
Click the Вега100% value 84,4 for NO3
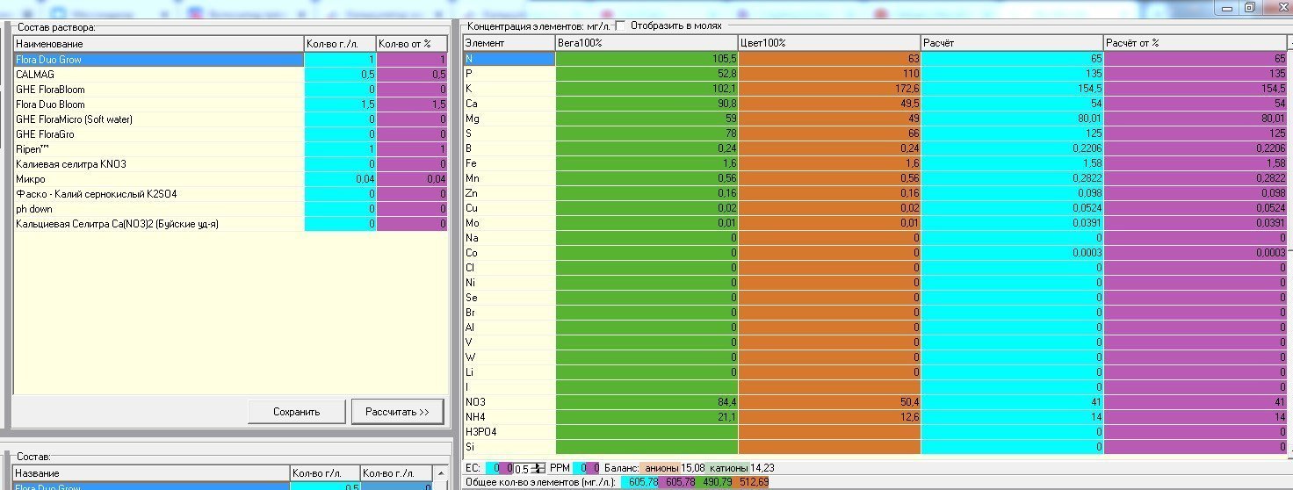point(646,402)
